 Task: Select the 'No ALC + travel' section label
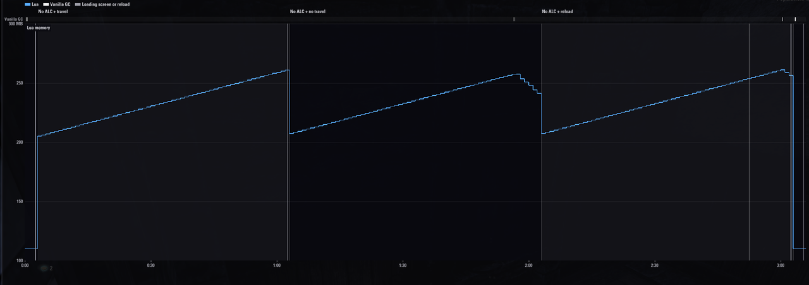tap(53, 11)
